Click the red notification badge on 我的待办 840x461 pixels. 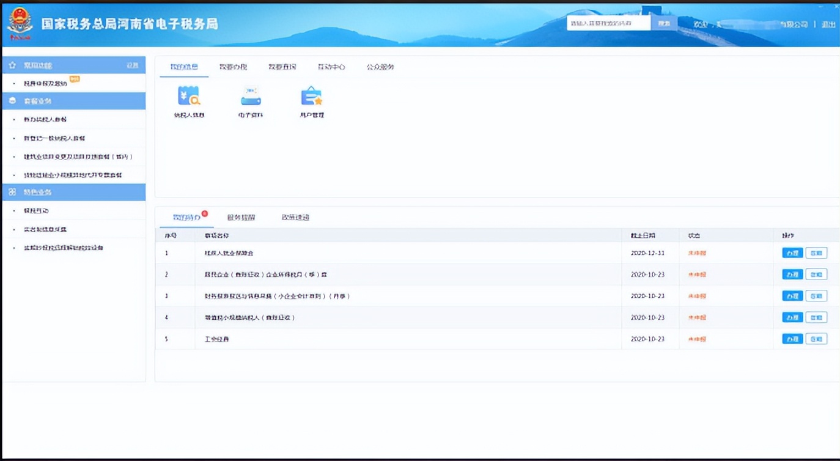pyautogui.click(x=205, y=213)
